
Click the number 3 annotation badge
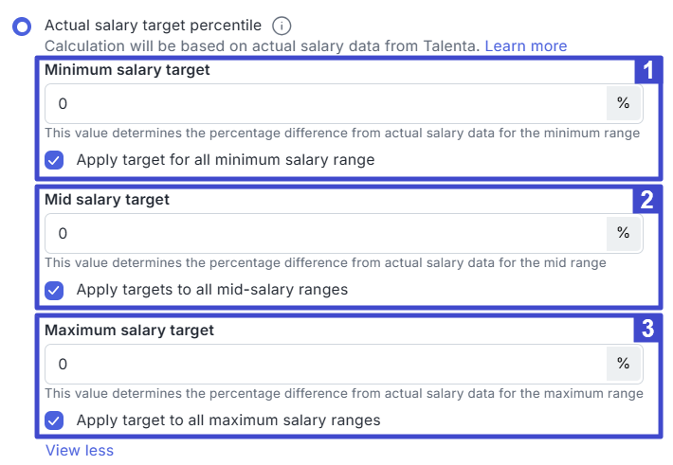click(x=647, y=330)
